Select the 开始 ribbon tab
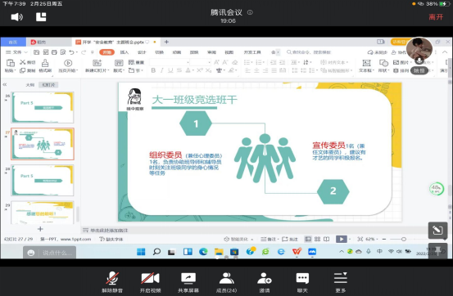Viewport: 453px width, 296px height. [x=106, y=52]
